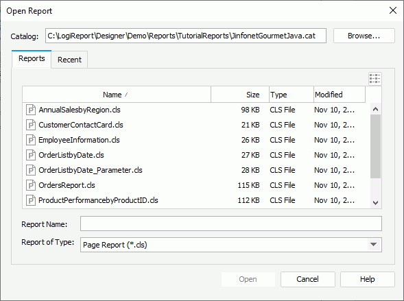Select OrderListbyDate.cls file name

tap(71, 155)
